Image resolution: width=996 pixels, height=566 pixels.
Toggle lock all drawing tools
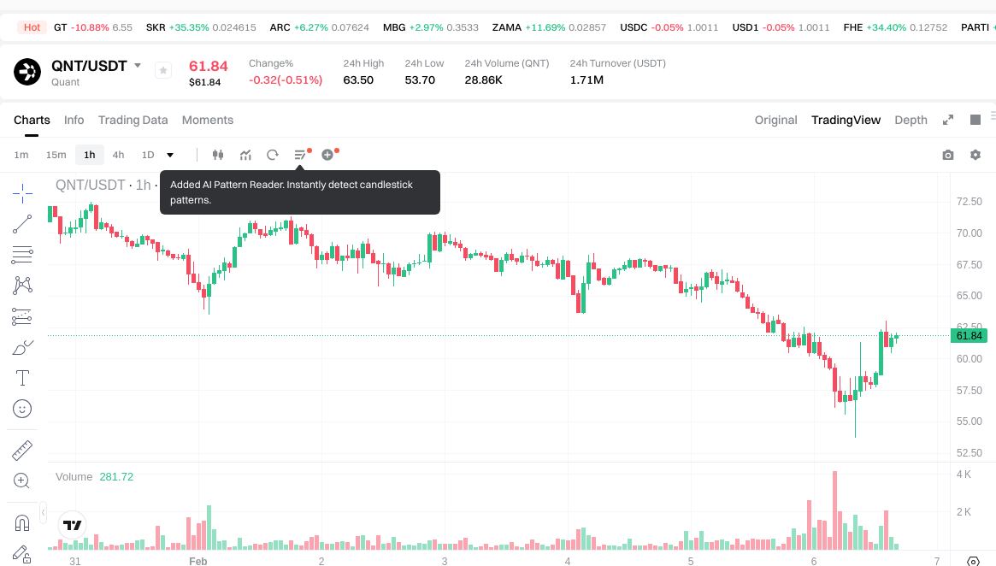pos(22,554)
